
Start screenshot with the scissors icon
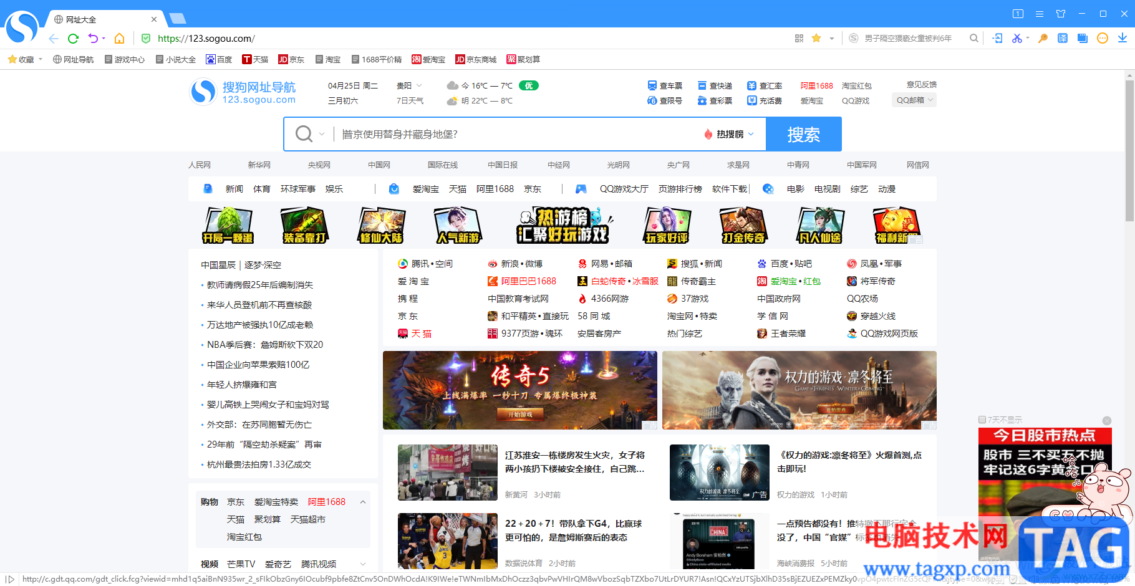[1017, 39]
